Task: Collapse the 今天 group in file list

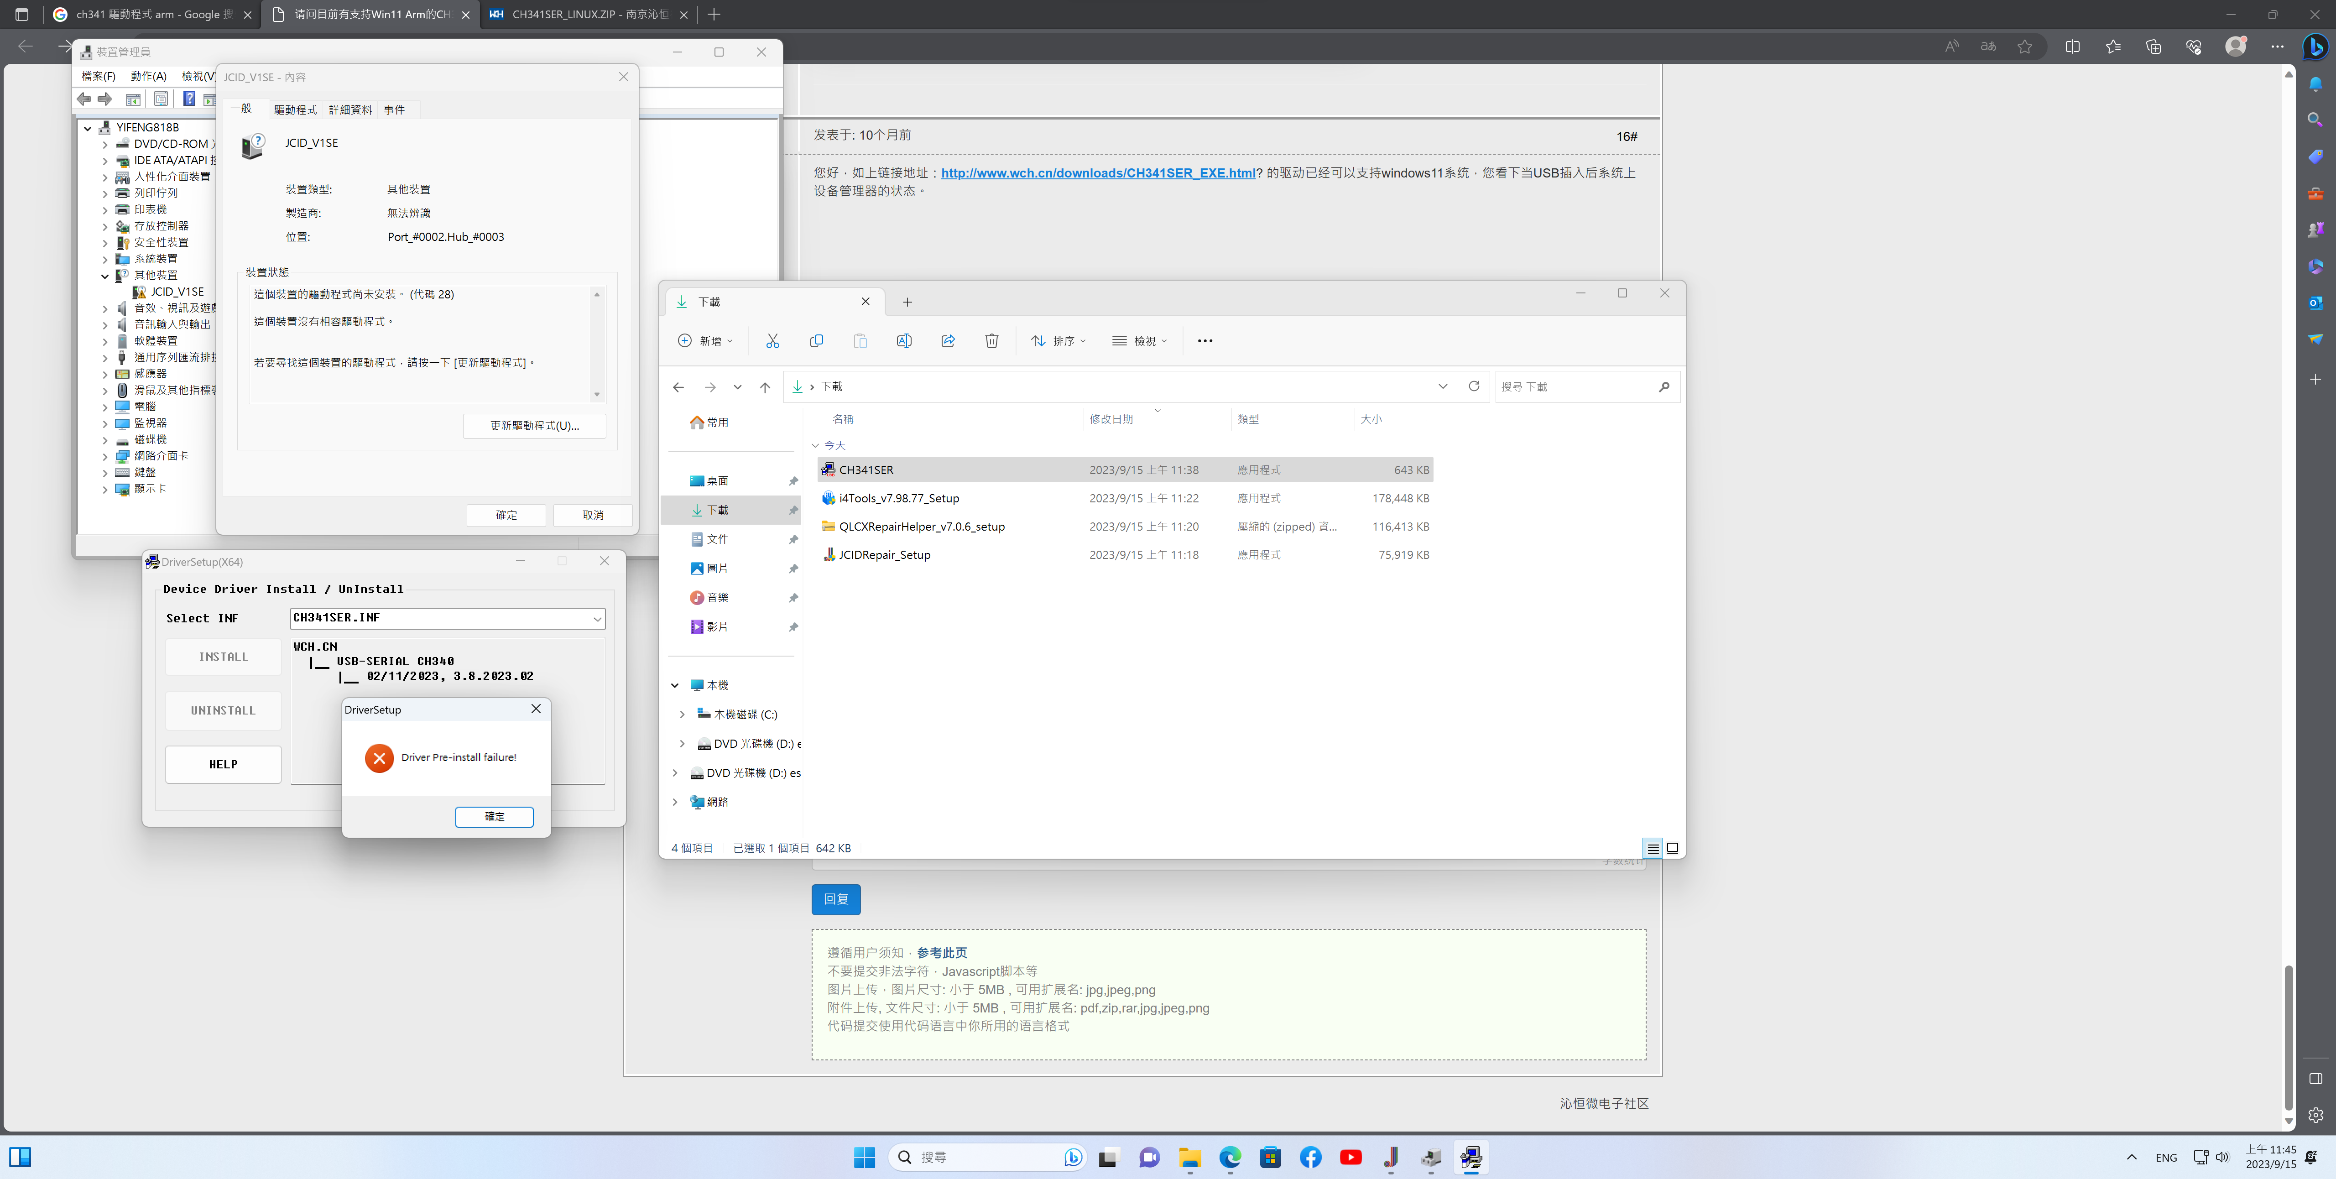Action: tap(815, 445)
